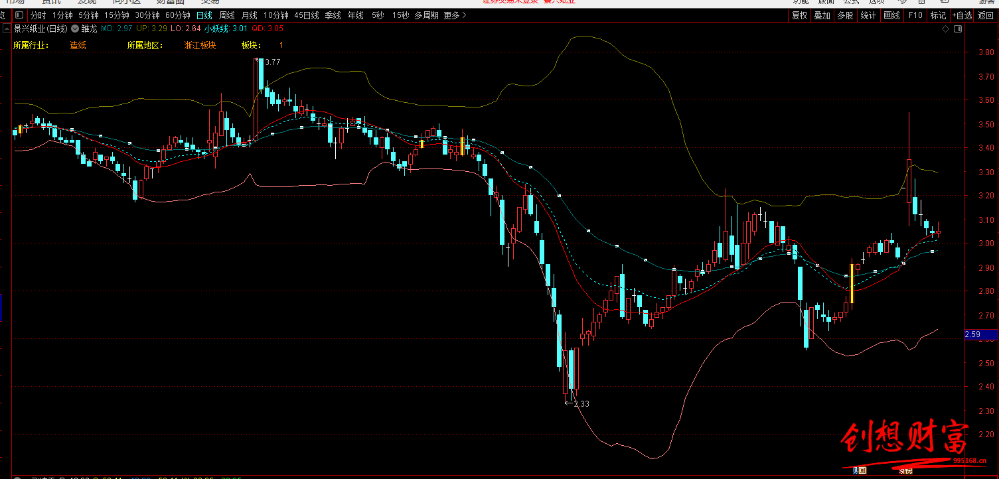
Task: Switch to 周线 weekly chart
Action: coord(227,15)
